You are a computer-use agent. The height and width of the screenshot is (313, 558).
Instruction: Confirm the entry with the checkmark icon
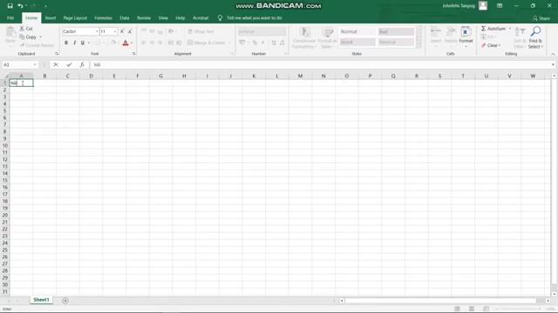click(69, 64)
